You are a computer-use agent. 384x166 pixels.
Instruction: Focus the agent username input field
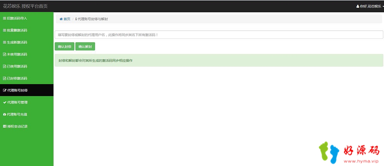[x=219, y=35]
